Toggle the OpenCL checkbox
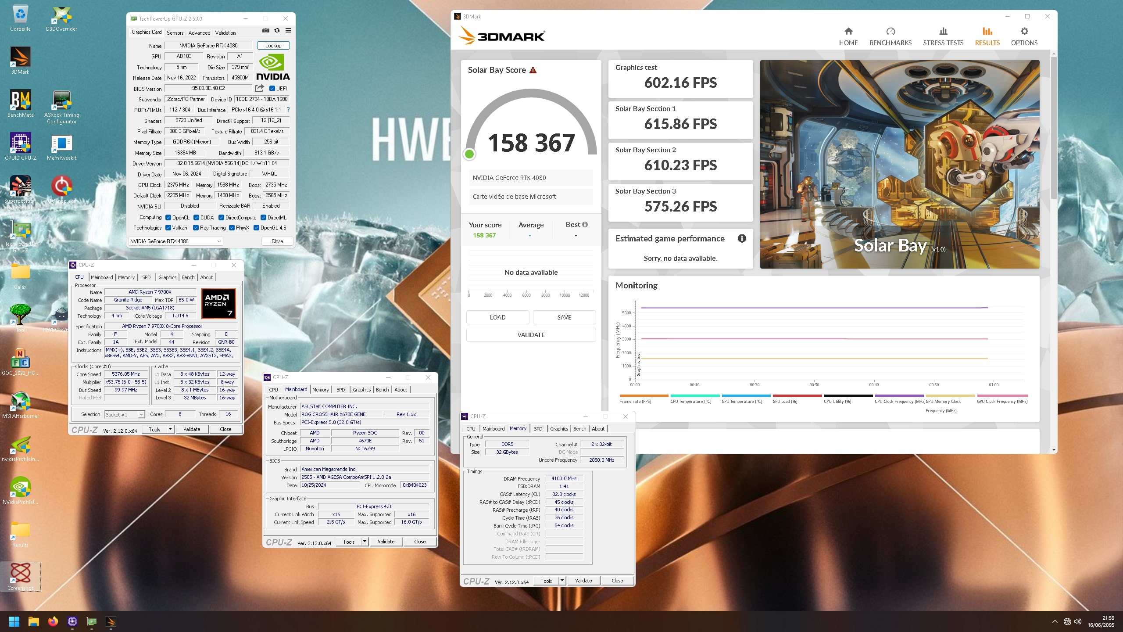 168,217
